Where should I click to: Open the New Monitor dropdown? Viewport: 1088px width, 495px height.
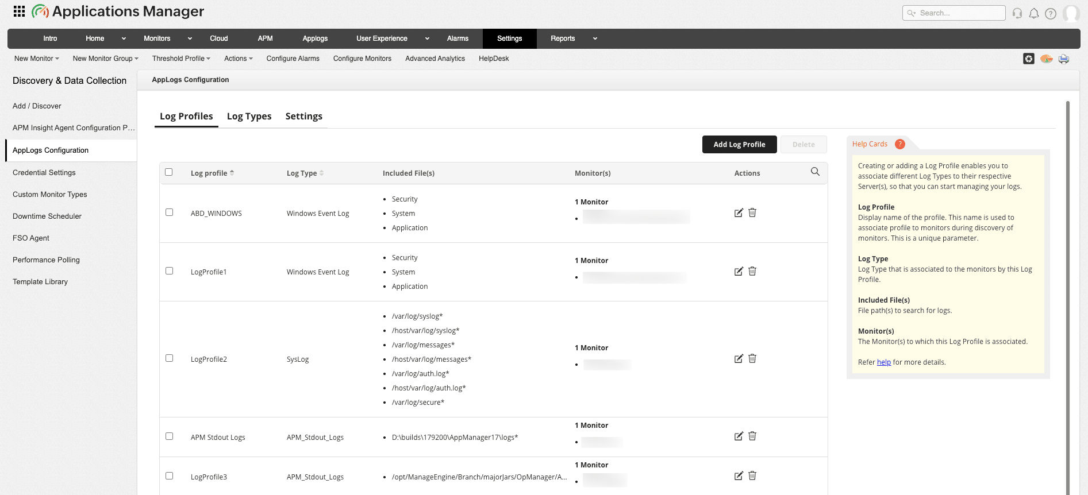(37, 59)
